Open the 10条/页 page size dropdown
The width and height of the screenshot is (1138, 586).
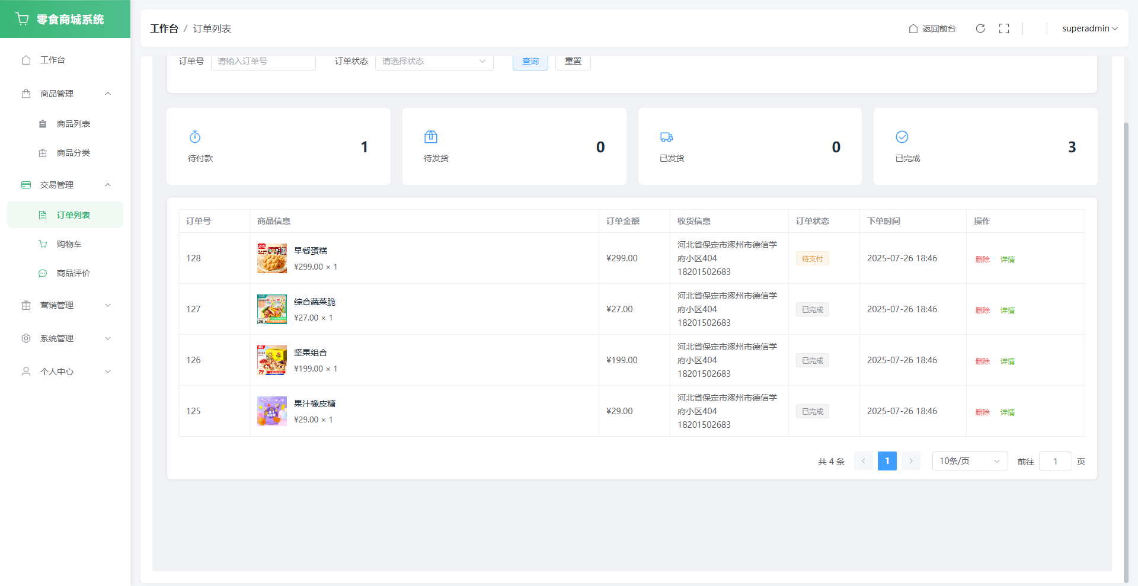pyautogui.click(x=970, y=461)
